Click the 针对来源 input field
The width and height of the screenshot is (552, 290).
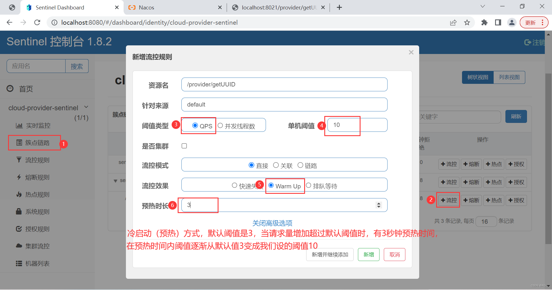click(x=284, y=105)
